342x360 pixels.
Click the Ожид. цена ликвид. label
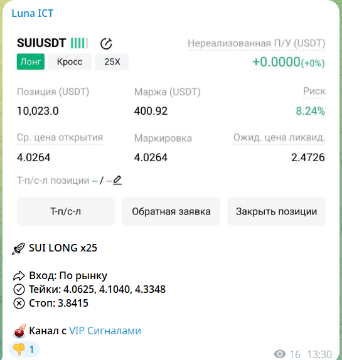279,137
